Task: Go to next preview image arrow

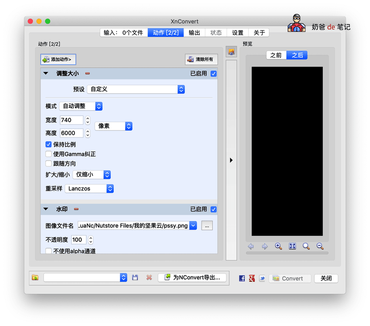Action: [265, 246]
